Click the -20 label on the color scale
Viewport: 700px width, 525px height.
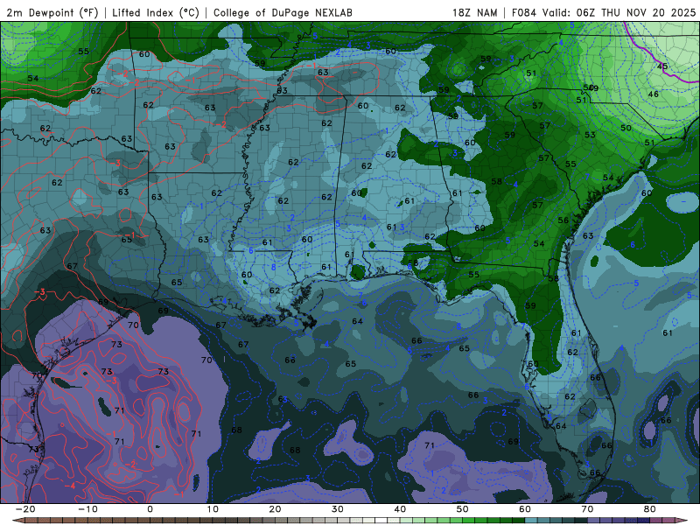pos(25,509)
